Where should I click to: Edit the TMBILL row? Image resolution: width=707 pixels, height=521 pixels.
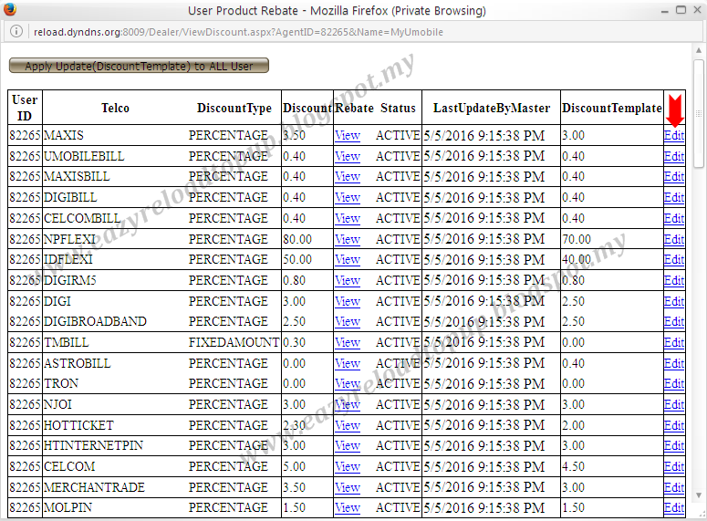pos(673,342)
